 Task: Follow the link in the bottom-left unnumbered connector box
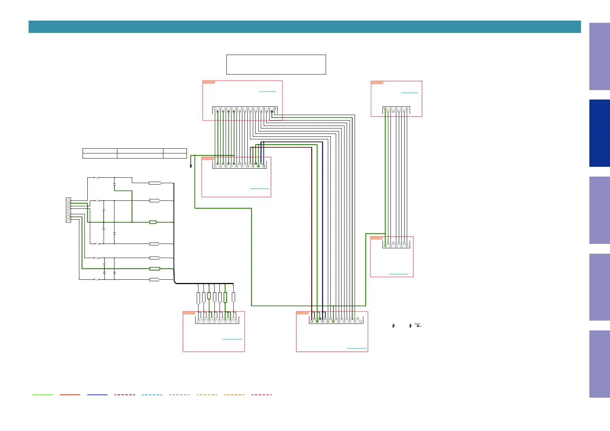coord(232,339)
